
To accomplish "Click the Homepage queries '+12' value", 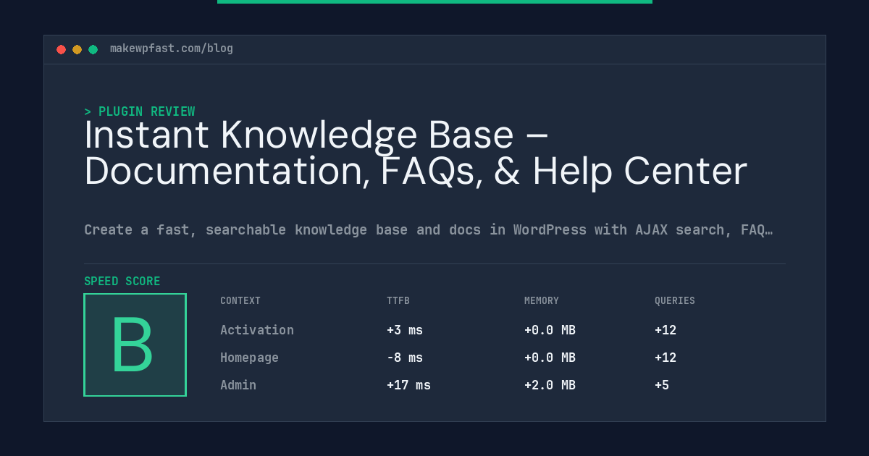I will tap(666, 358).
